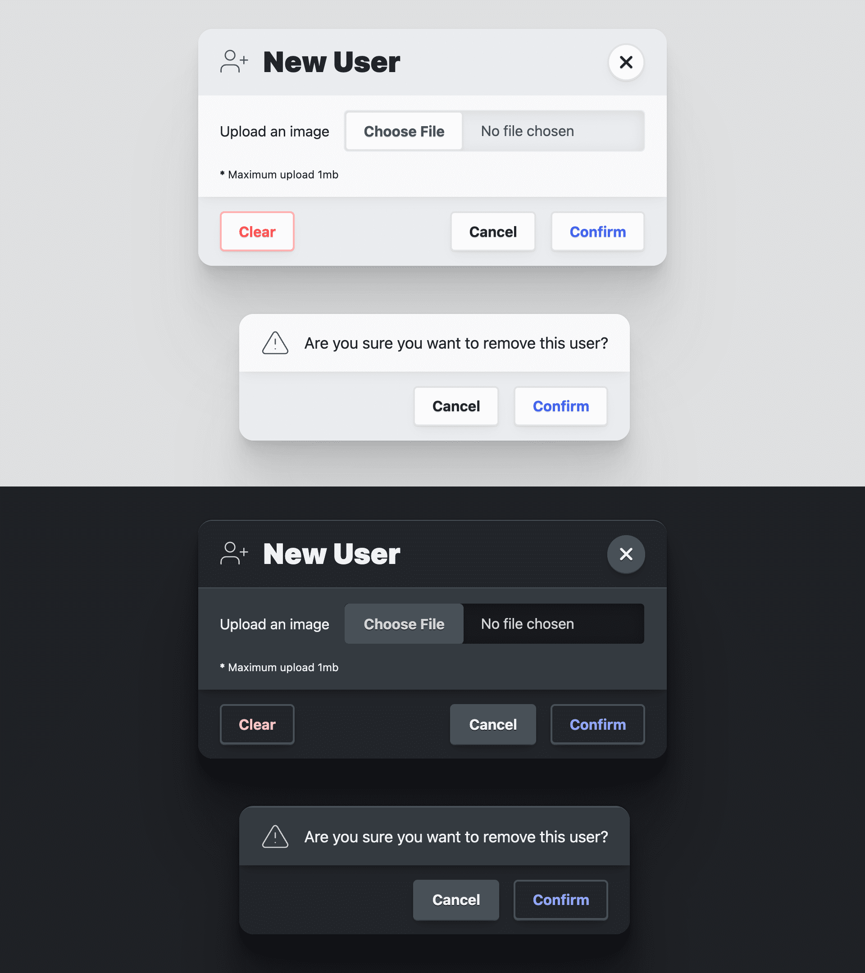
Task: Click Cancel in removal confirmation dialog
Action: pos(456,405)
